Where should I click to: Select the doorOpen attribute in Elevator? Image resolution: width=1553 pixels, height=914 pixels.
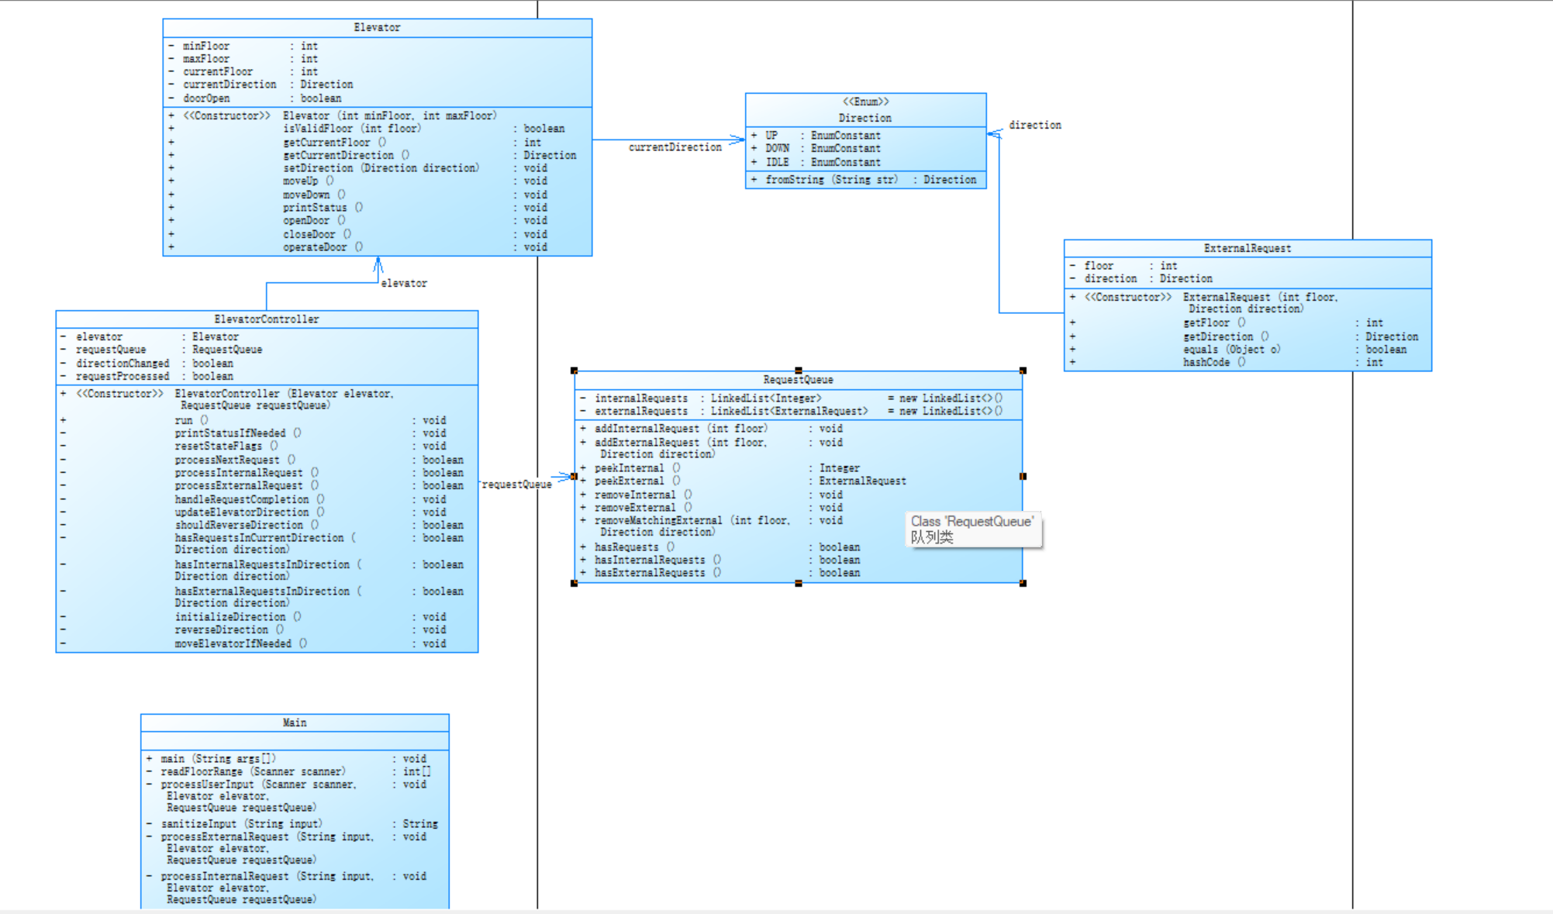[x=206, y=98]
